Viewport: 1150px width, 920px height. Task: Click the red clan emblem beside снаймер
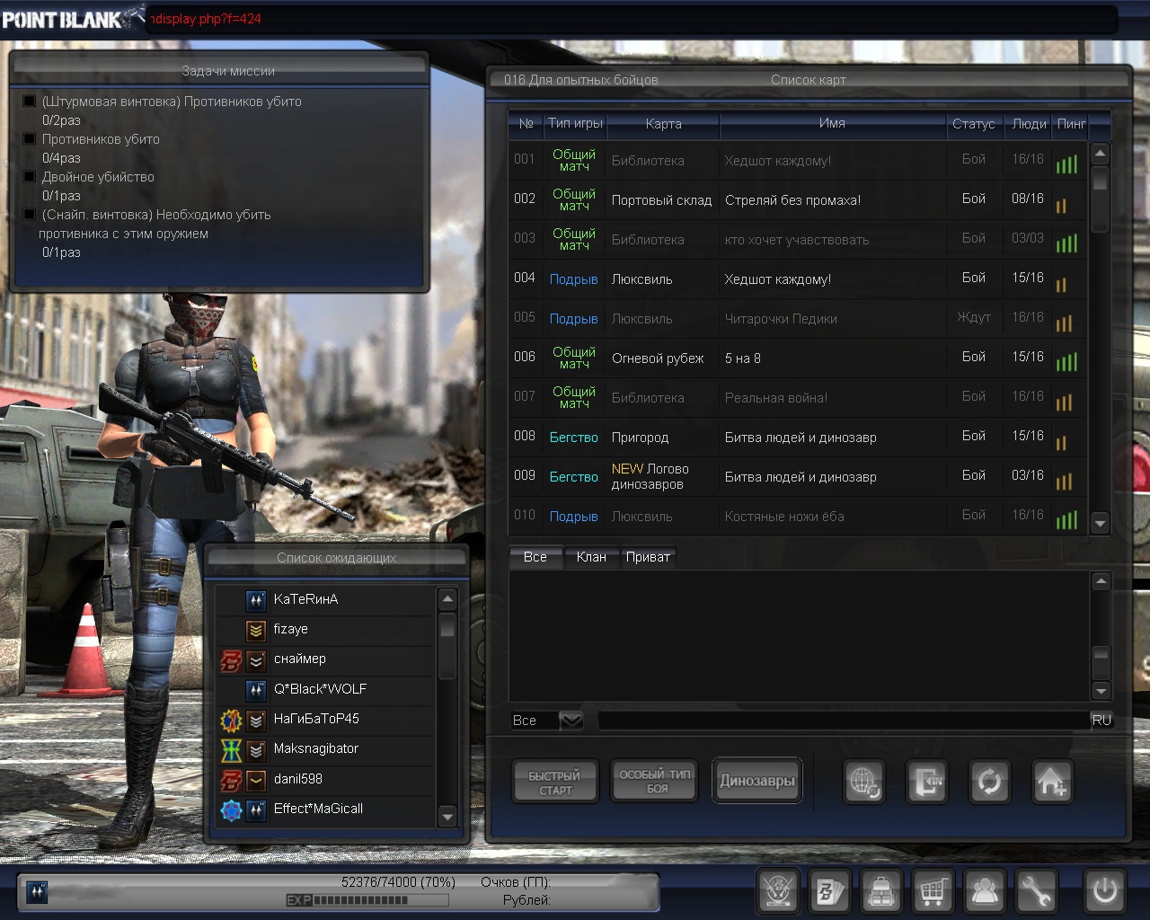pos(231,660)
